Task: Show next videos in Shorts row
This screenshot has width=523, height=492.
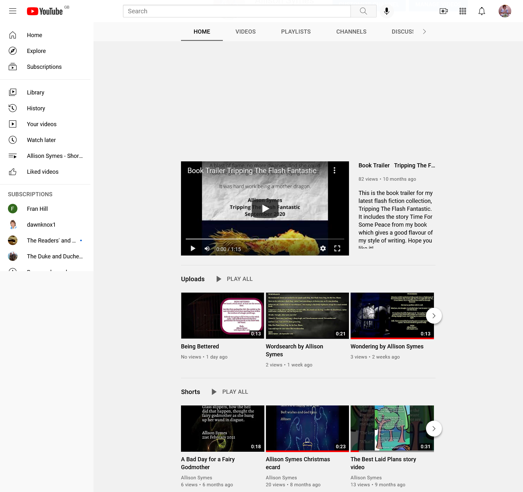Action: click(434, 429)
